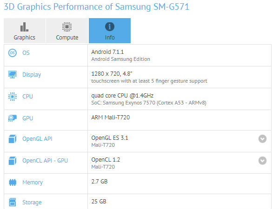Click the CPU chip icon
The width and height of the screenshot is (279, 209).
tap(13, 97)
